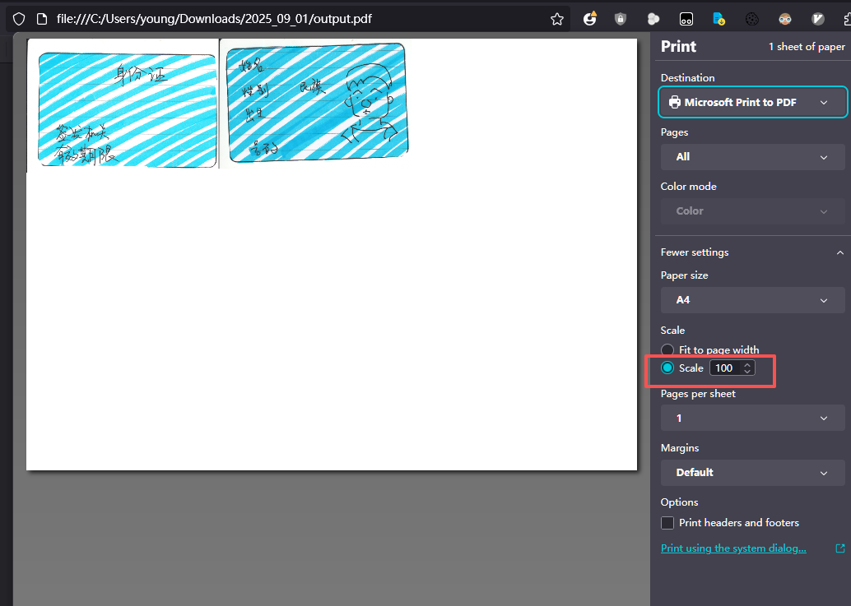Viewport: 851px width, 606px height.
Task: Open the blue document download extension icon
Action: click(718, 19)
